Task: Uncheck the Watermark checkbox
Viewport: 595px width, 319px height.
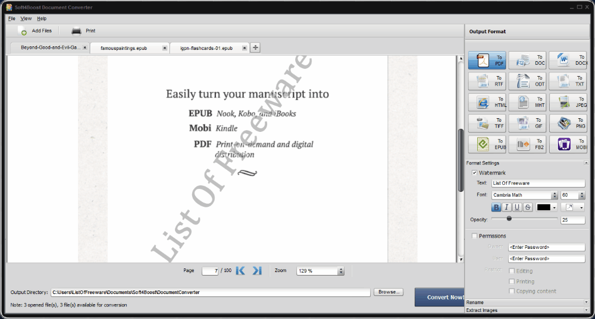Action: (x=474, y=173)
